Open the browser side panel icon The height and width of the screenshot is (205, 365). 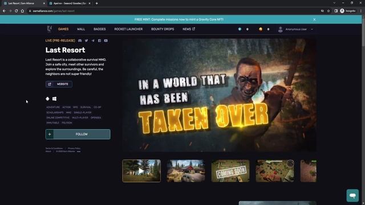pos(336,11)
